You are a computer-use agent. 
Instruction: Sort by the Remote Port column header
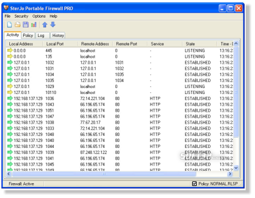[130, 44]
